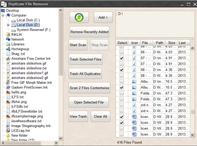This screenshot has width=197, height=146.
Task: Check the first zid n... row checkbox
Action: 122,105
